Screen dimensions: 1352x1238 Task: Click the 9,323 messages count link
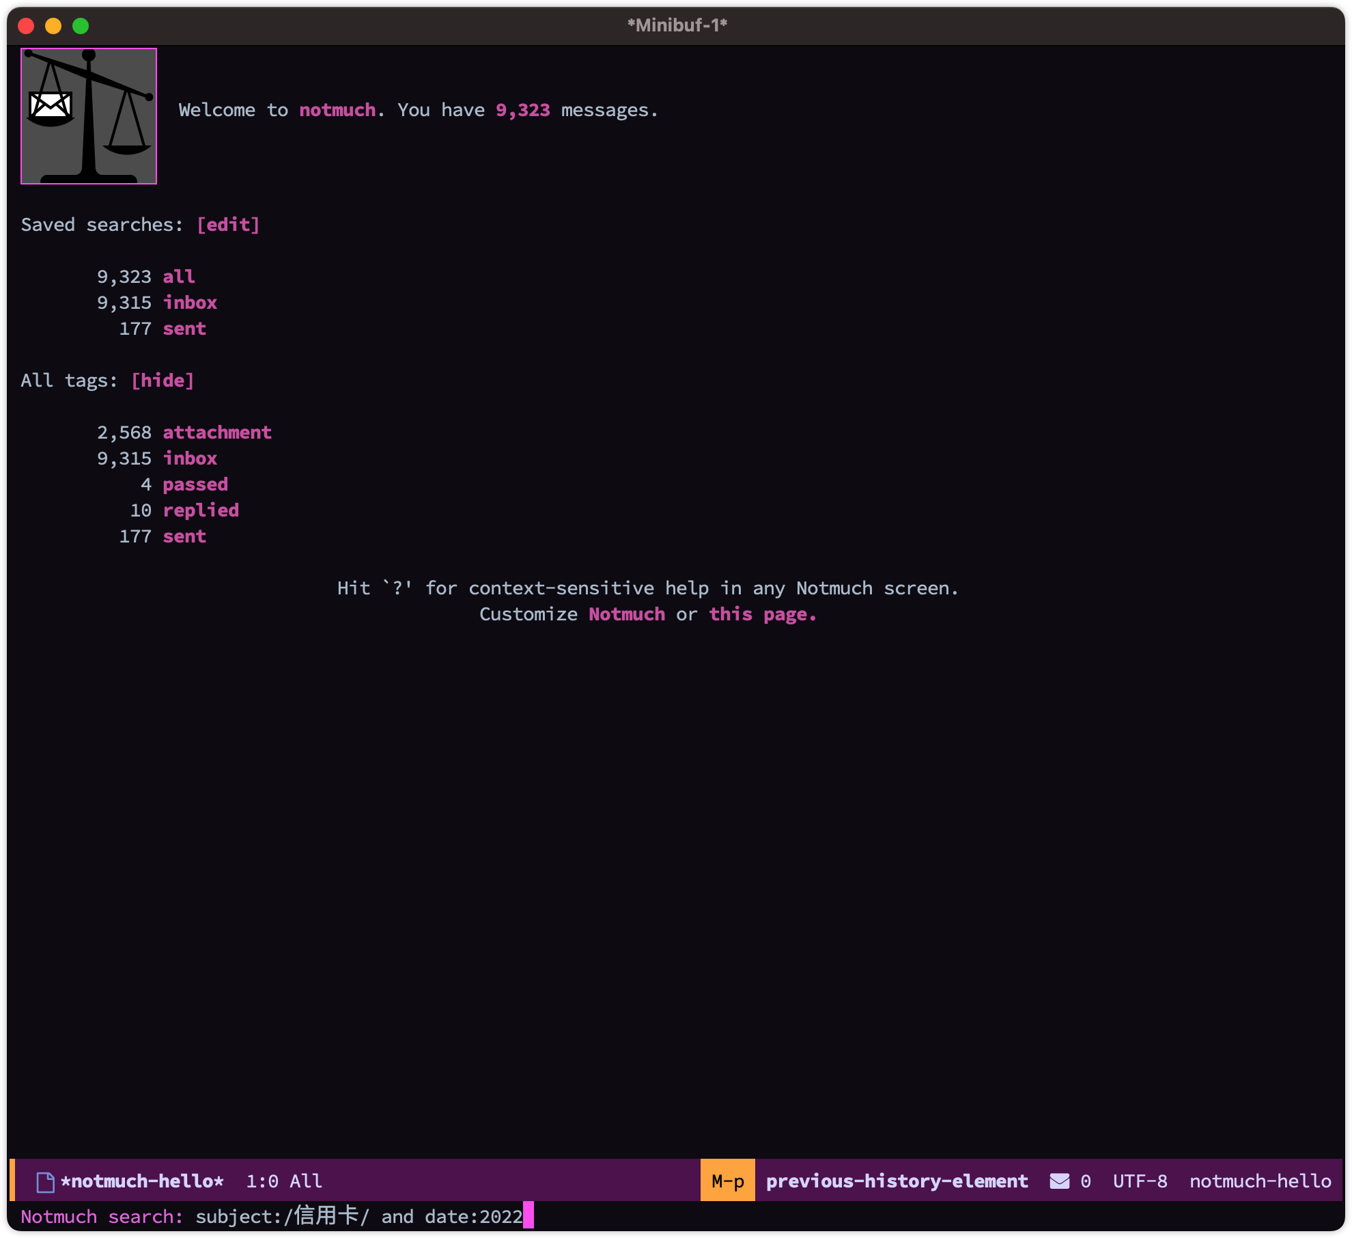(x=522, y=110)
